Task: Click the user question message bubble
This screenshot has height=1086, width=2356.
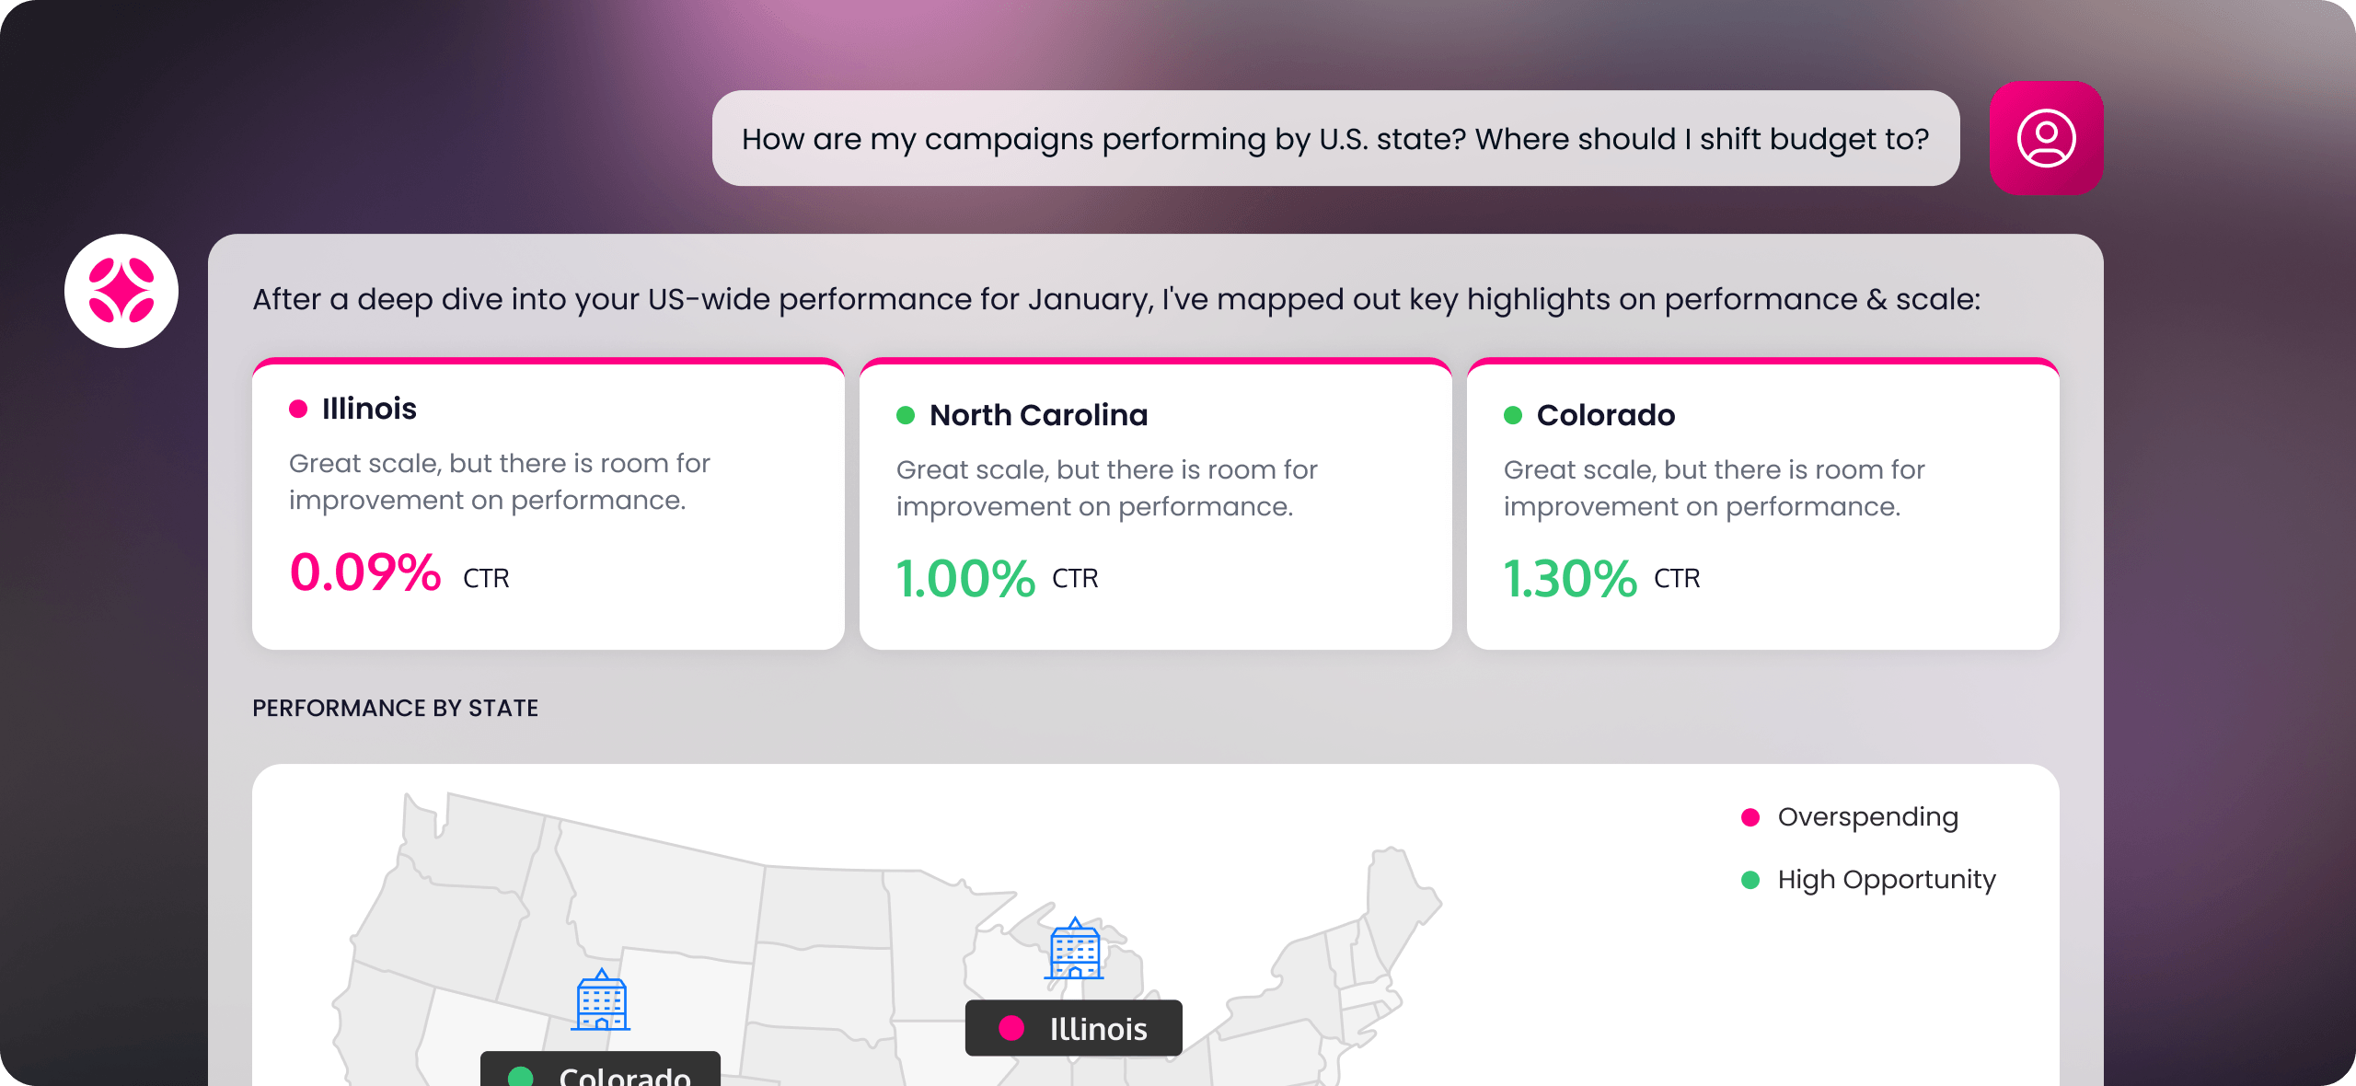Action: (1335, 138)
